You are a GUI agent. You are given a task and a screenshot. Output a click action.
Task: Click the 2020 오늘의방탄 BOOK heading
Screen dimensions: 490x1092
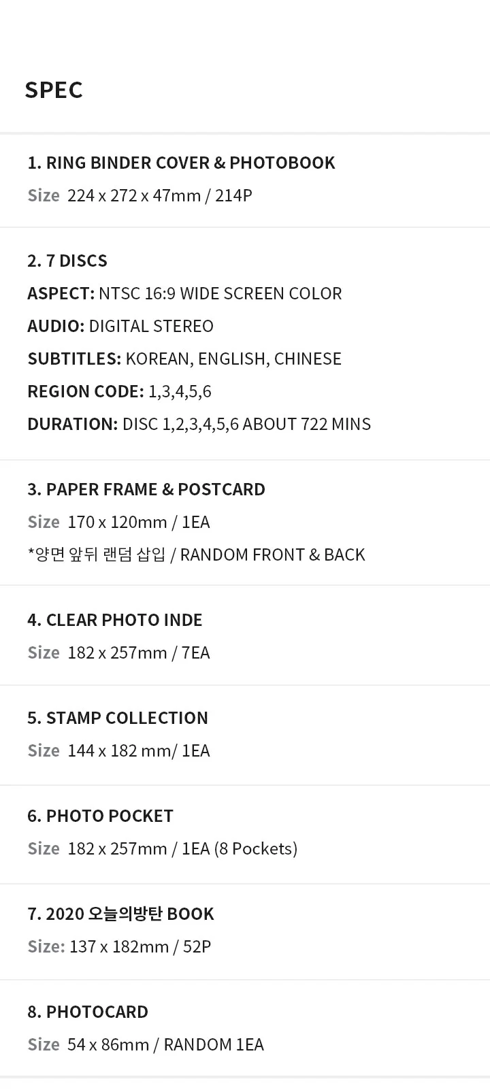click(x=120, y=914)
